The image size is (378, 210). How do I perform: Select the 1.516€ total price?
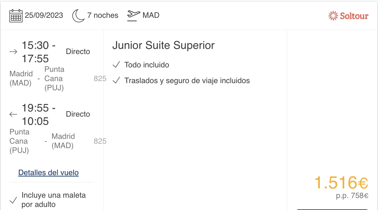[x=341, y=183]
